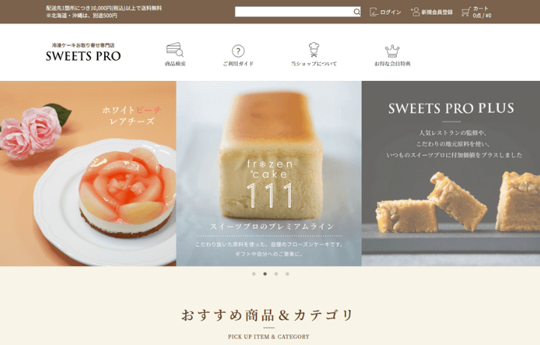540x345 pixels.
Task: Open the ご利用ガイド menu item
Action: click(x=238, y=64)
